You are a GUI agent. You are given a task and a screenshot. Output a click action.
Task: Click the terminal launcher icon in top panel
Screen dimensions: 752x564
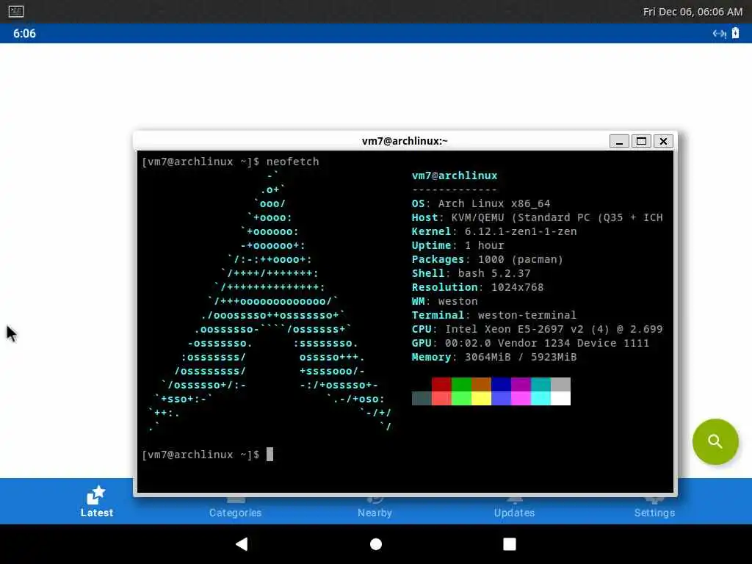click(x=16, y=11)
